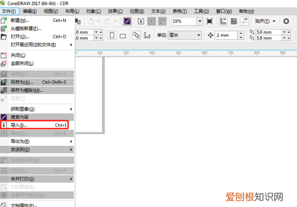Click the undo arrow in the toolbar

coord(91,21)
